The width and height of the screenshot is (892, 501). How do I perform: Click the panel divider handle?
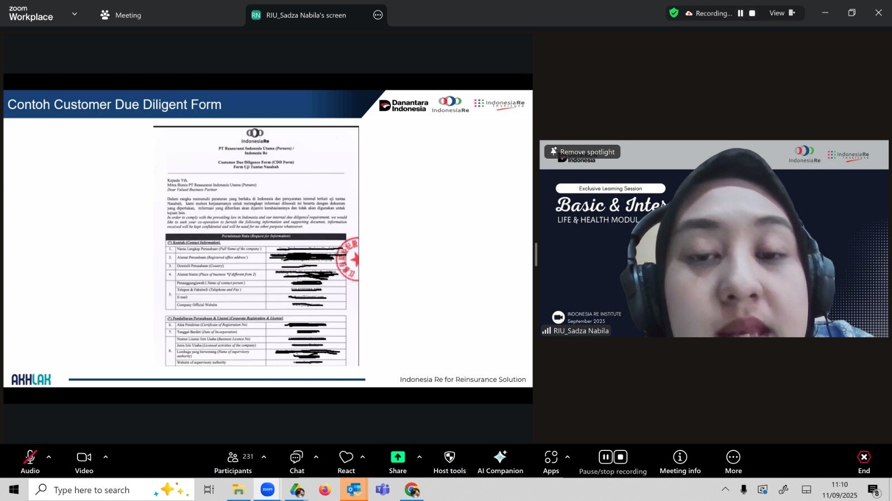(x=536, y=254)
